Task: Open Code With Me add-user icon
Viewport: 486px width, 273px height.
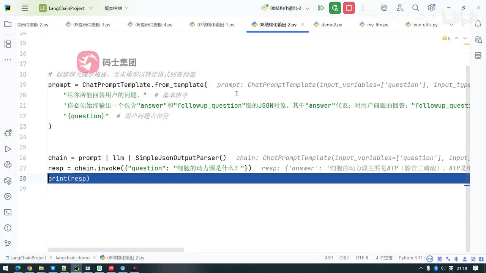Action: click(400, 8)
